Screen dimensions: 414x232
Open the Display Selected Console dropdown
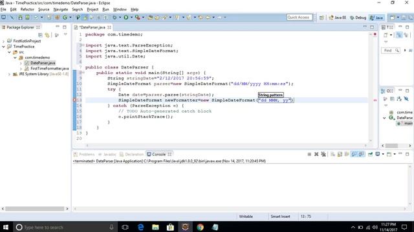(x=383, y=154)
